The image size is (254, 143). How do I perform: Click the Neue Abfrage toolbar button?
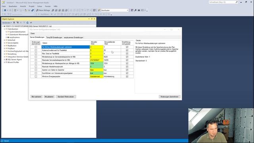(43, 10)
